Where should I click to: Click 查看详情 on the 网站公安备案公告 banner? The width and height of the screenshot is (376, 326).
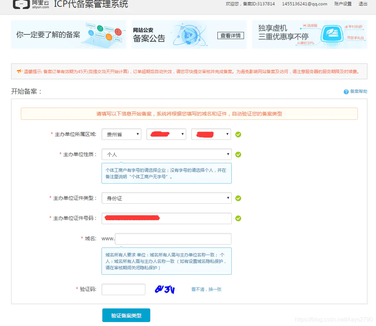[230, 36]
